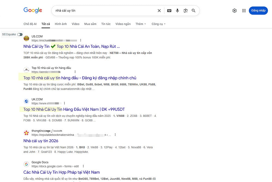Open the Video results tab
272x182 pixels.
[x=75, y=24]
